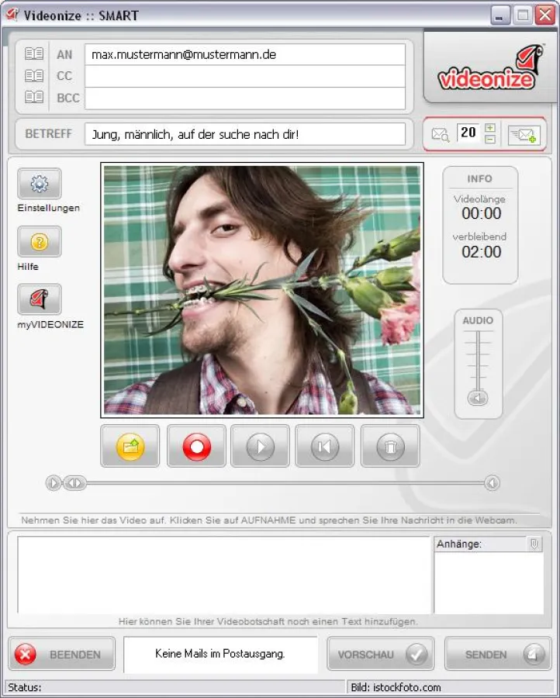Increase the mail count with the plus stepper
Viewport: 560px width, 698px height.
[x=489, y=128]
